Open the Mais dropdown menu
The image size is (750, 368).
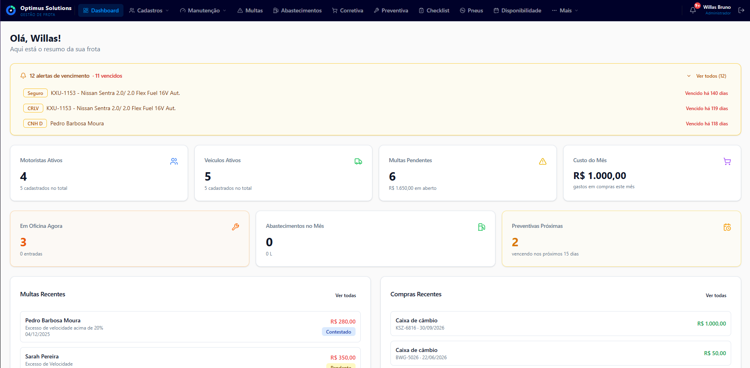565,10
